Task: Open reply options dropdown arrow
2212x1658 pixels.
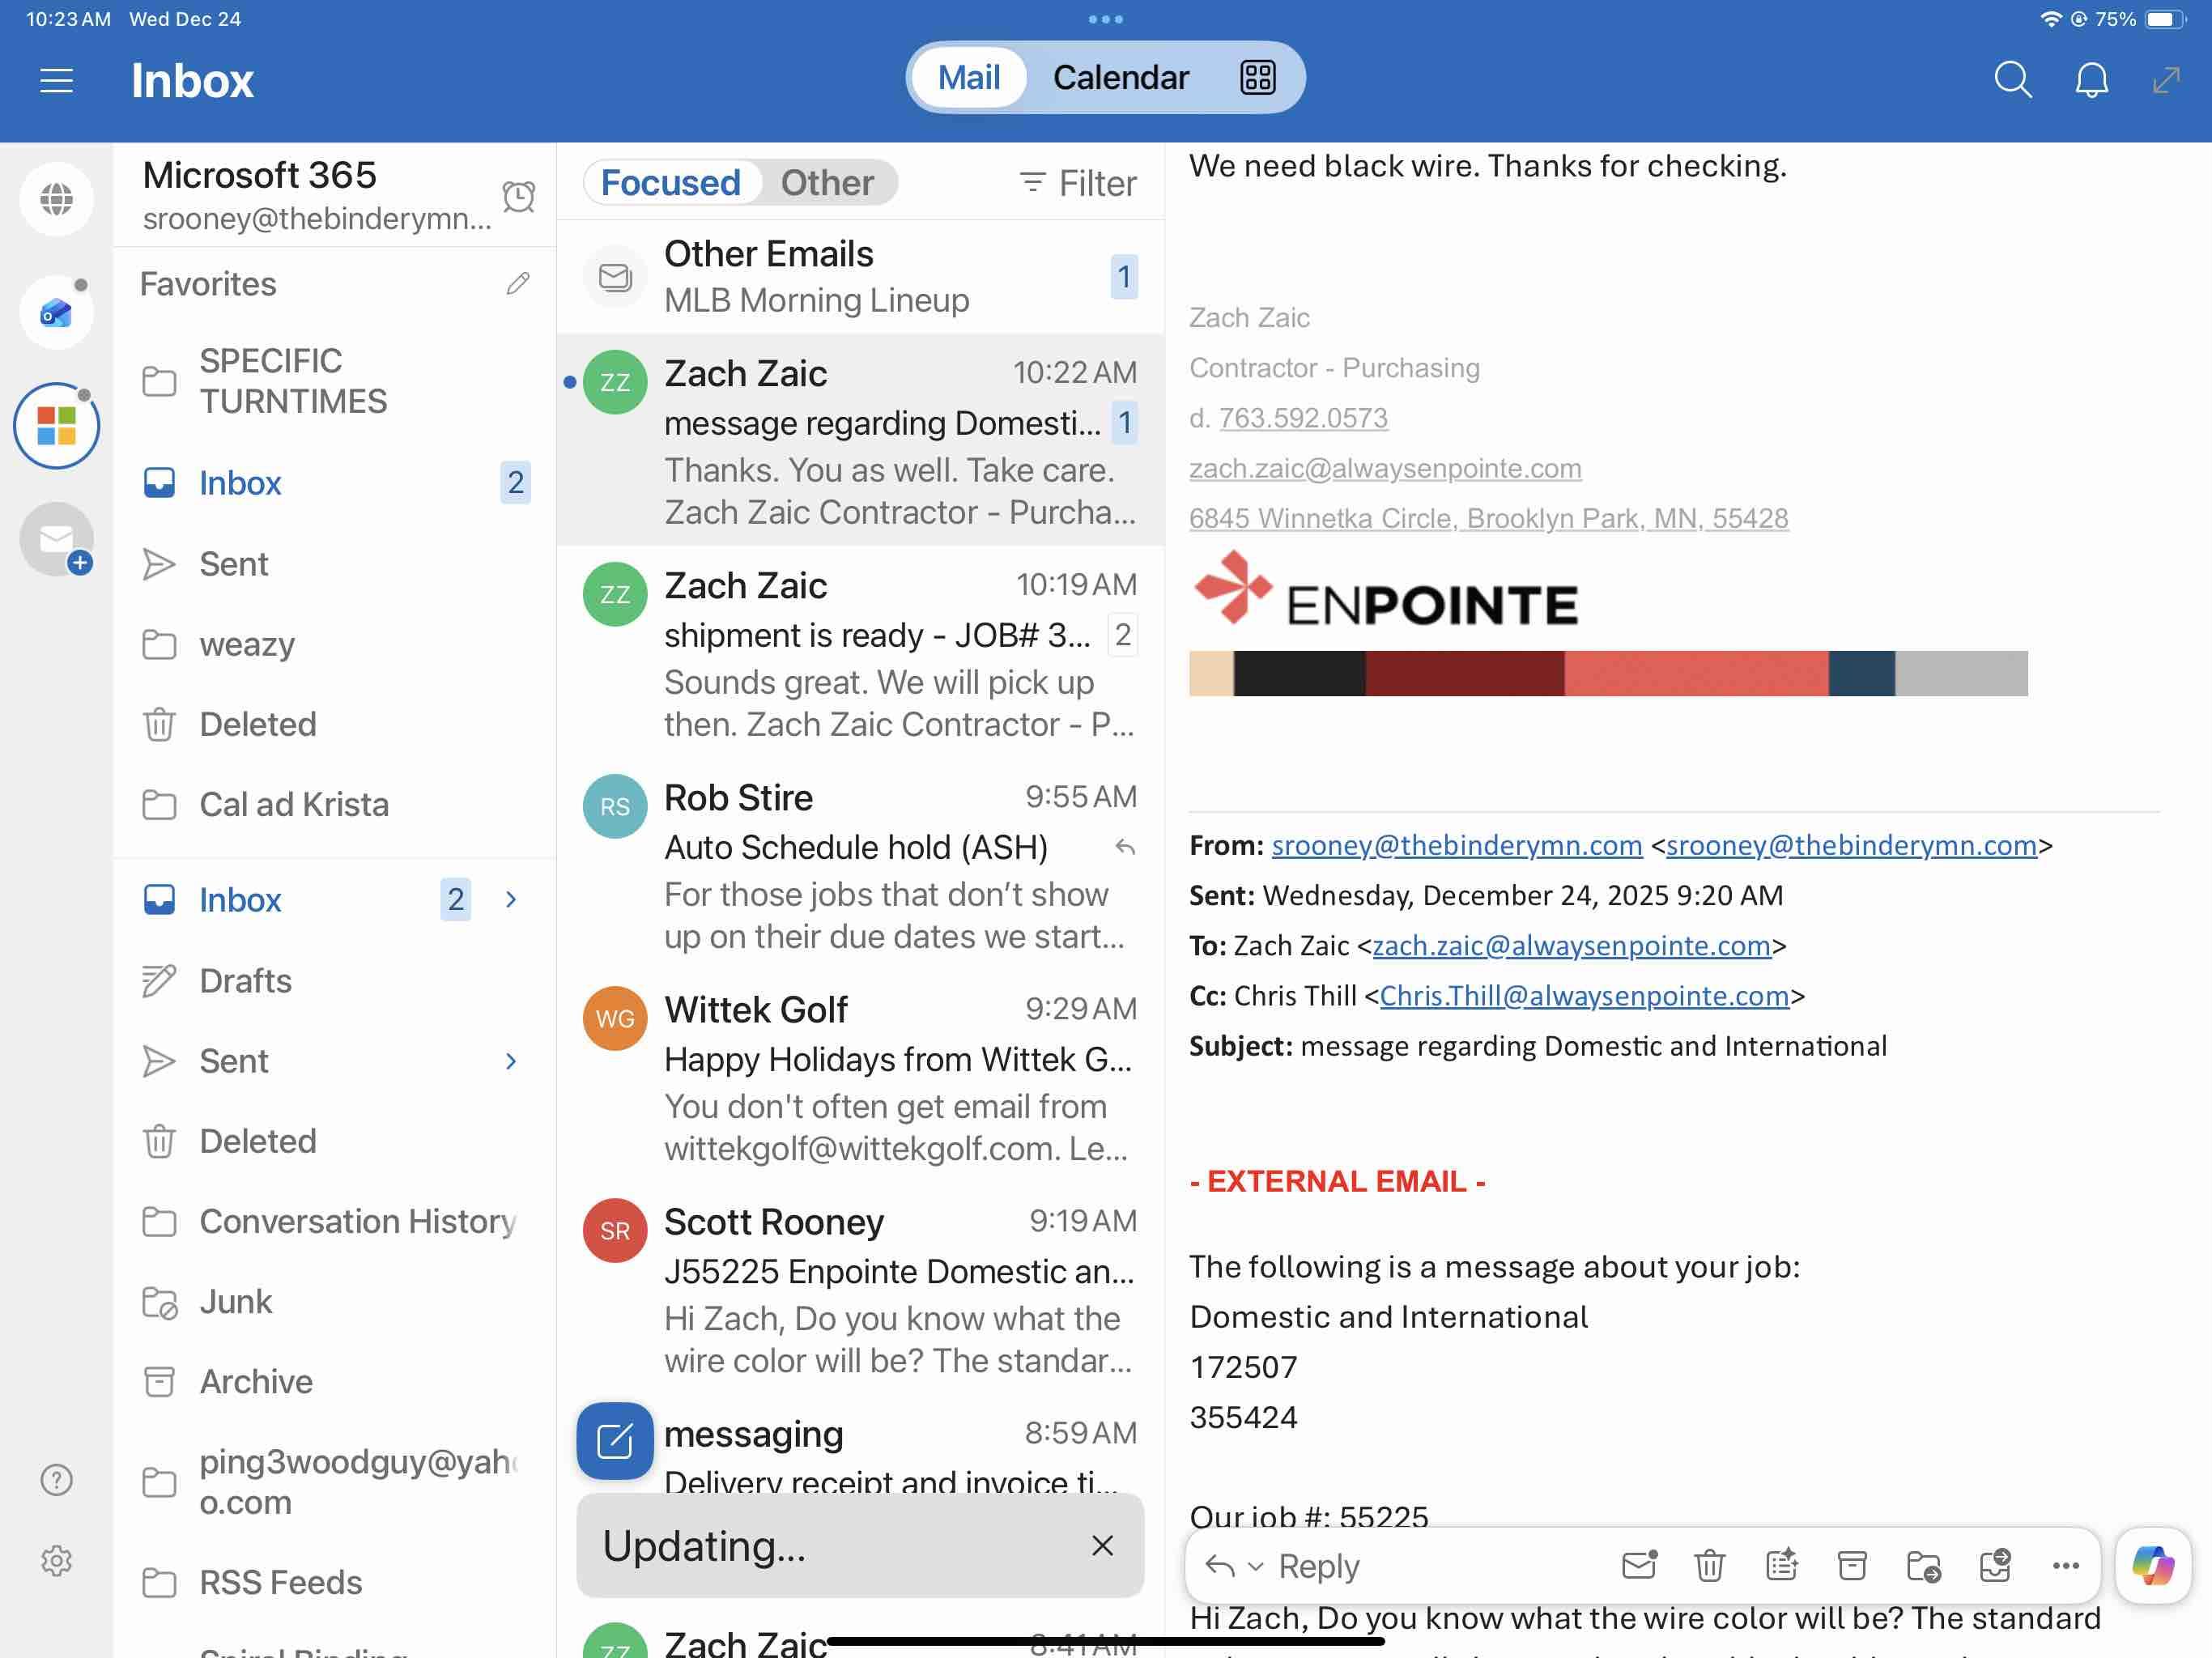Action: coord(1256,1566)
